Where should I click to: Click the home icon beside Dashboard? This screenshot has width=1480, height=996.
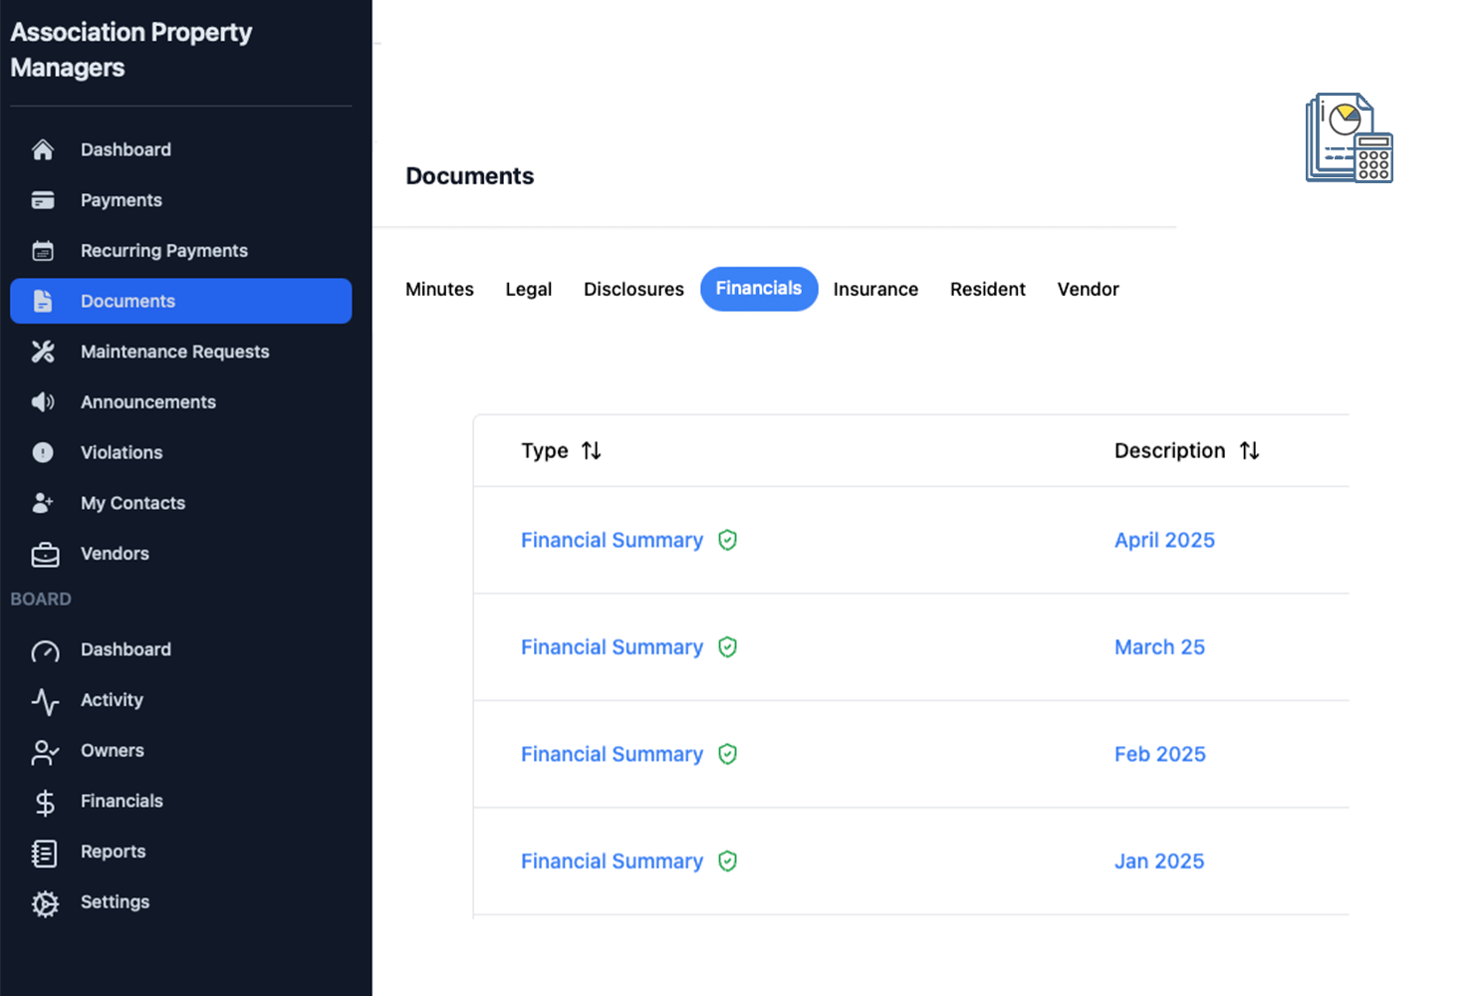pos(43,149)
